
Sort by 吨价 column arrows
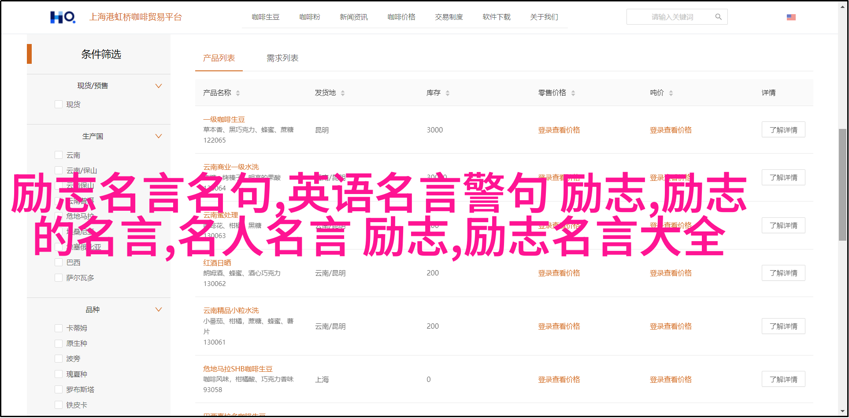coord(671,93)
